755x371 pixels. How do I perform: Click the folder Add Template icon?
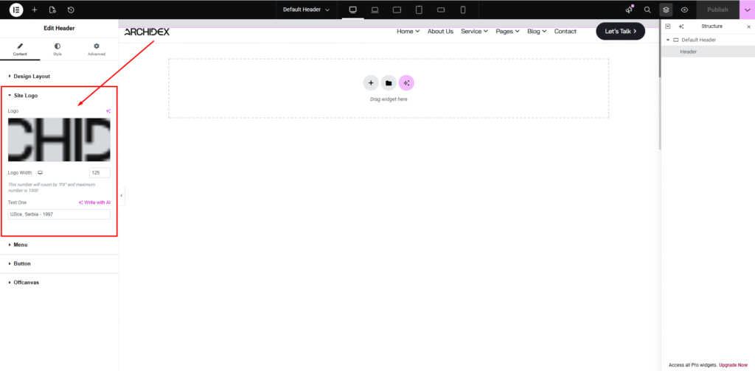389,83
